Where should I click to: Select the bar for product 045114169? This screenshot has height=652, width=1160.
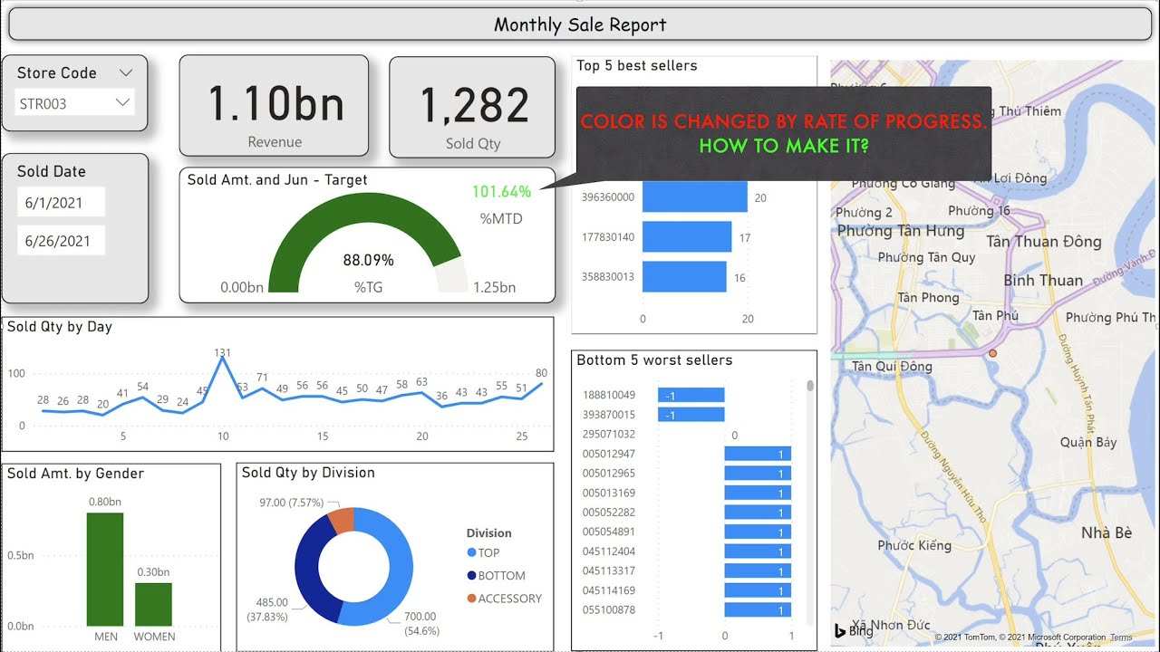tap(759, 590)
